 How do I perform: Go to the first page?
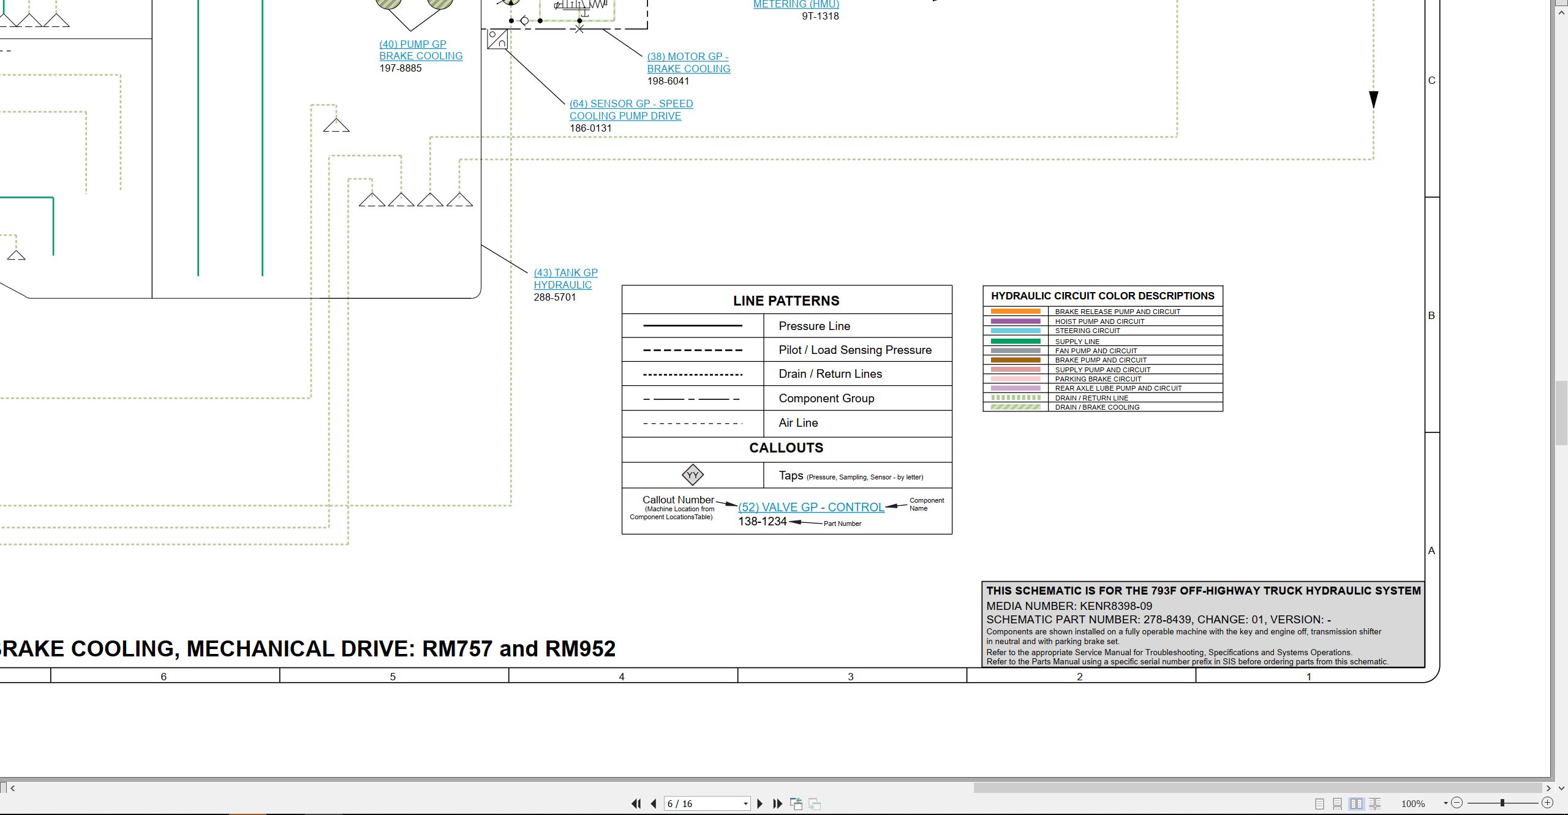point(636,803)
